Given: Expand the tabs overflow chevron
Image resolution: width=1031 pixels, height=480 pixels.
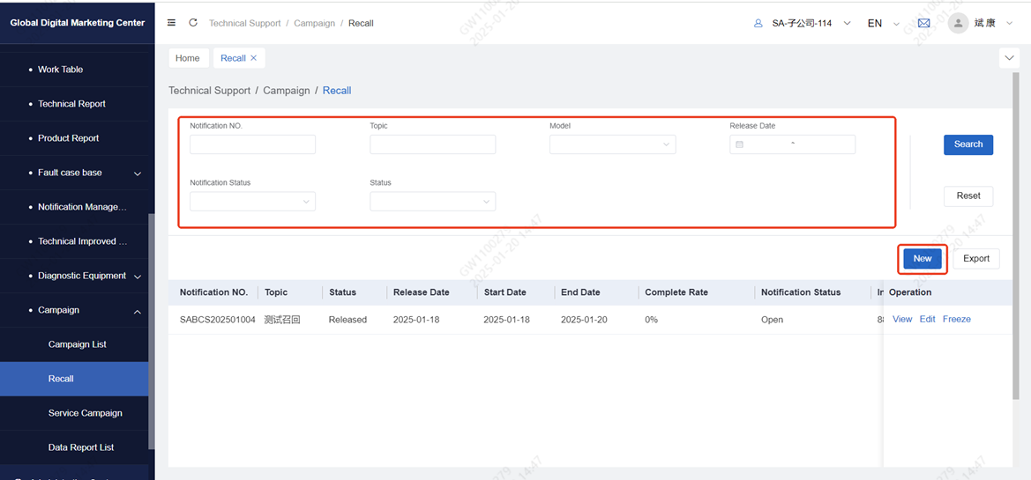Looking at the screenshot, I should click(x=1010, y=58).
